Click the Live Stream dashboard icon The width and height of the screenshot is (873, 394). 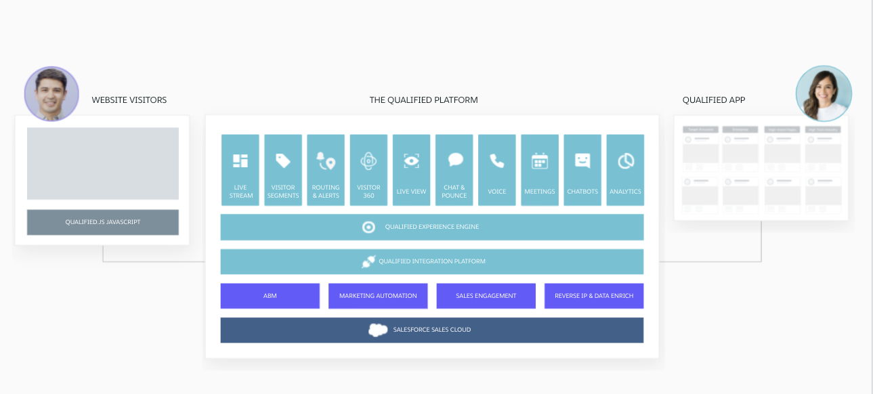(240, 160)
